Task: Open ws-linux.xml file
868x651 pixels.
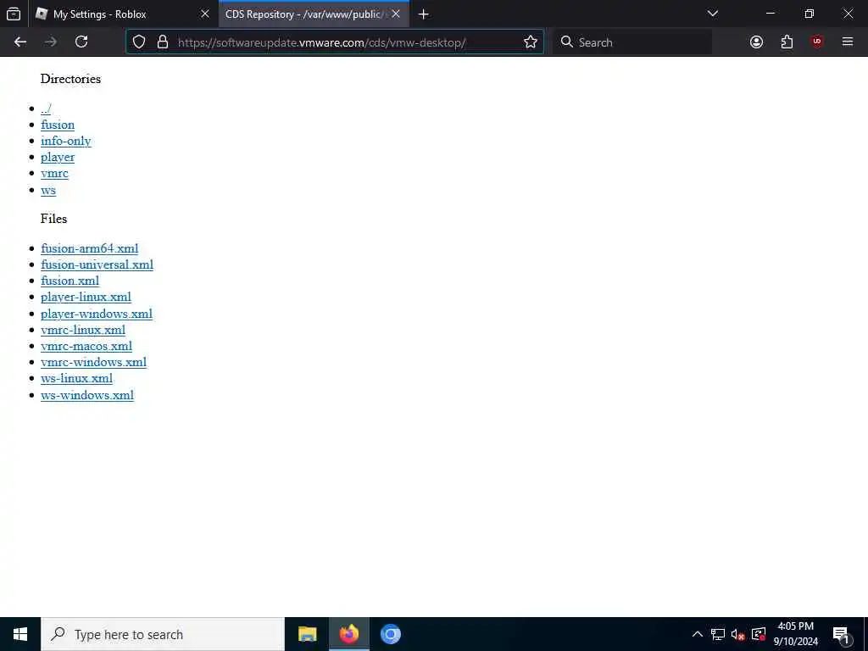Action: 76,378
